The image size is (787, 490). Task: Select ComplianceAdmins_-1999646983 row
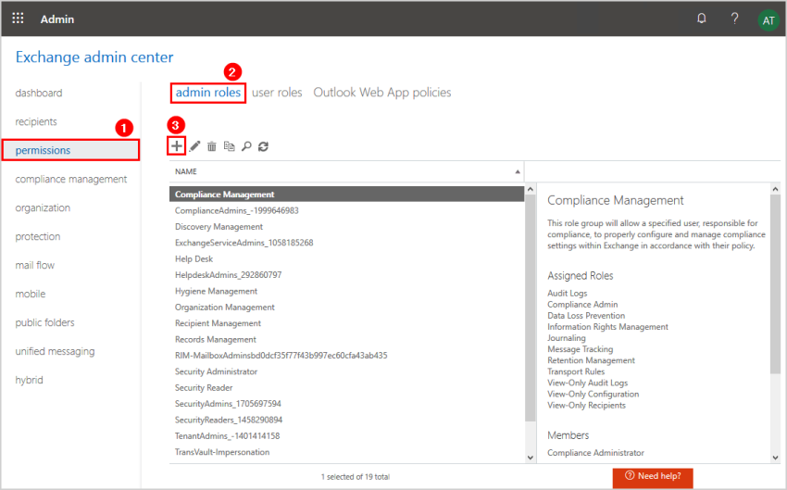pyautogui.click(x=346, y=210)
